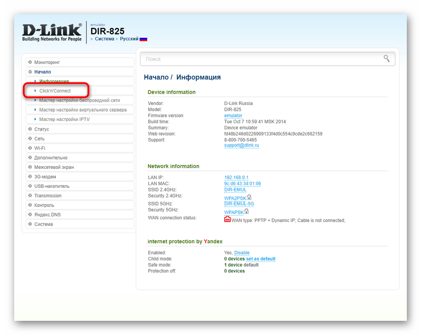The width and height of the screenshot is (421, 335).
Task: Click lock icon next to WPA2PSK
Action: (x=249, y=197)
